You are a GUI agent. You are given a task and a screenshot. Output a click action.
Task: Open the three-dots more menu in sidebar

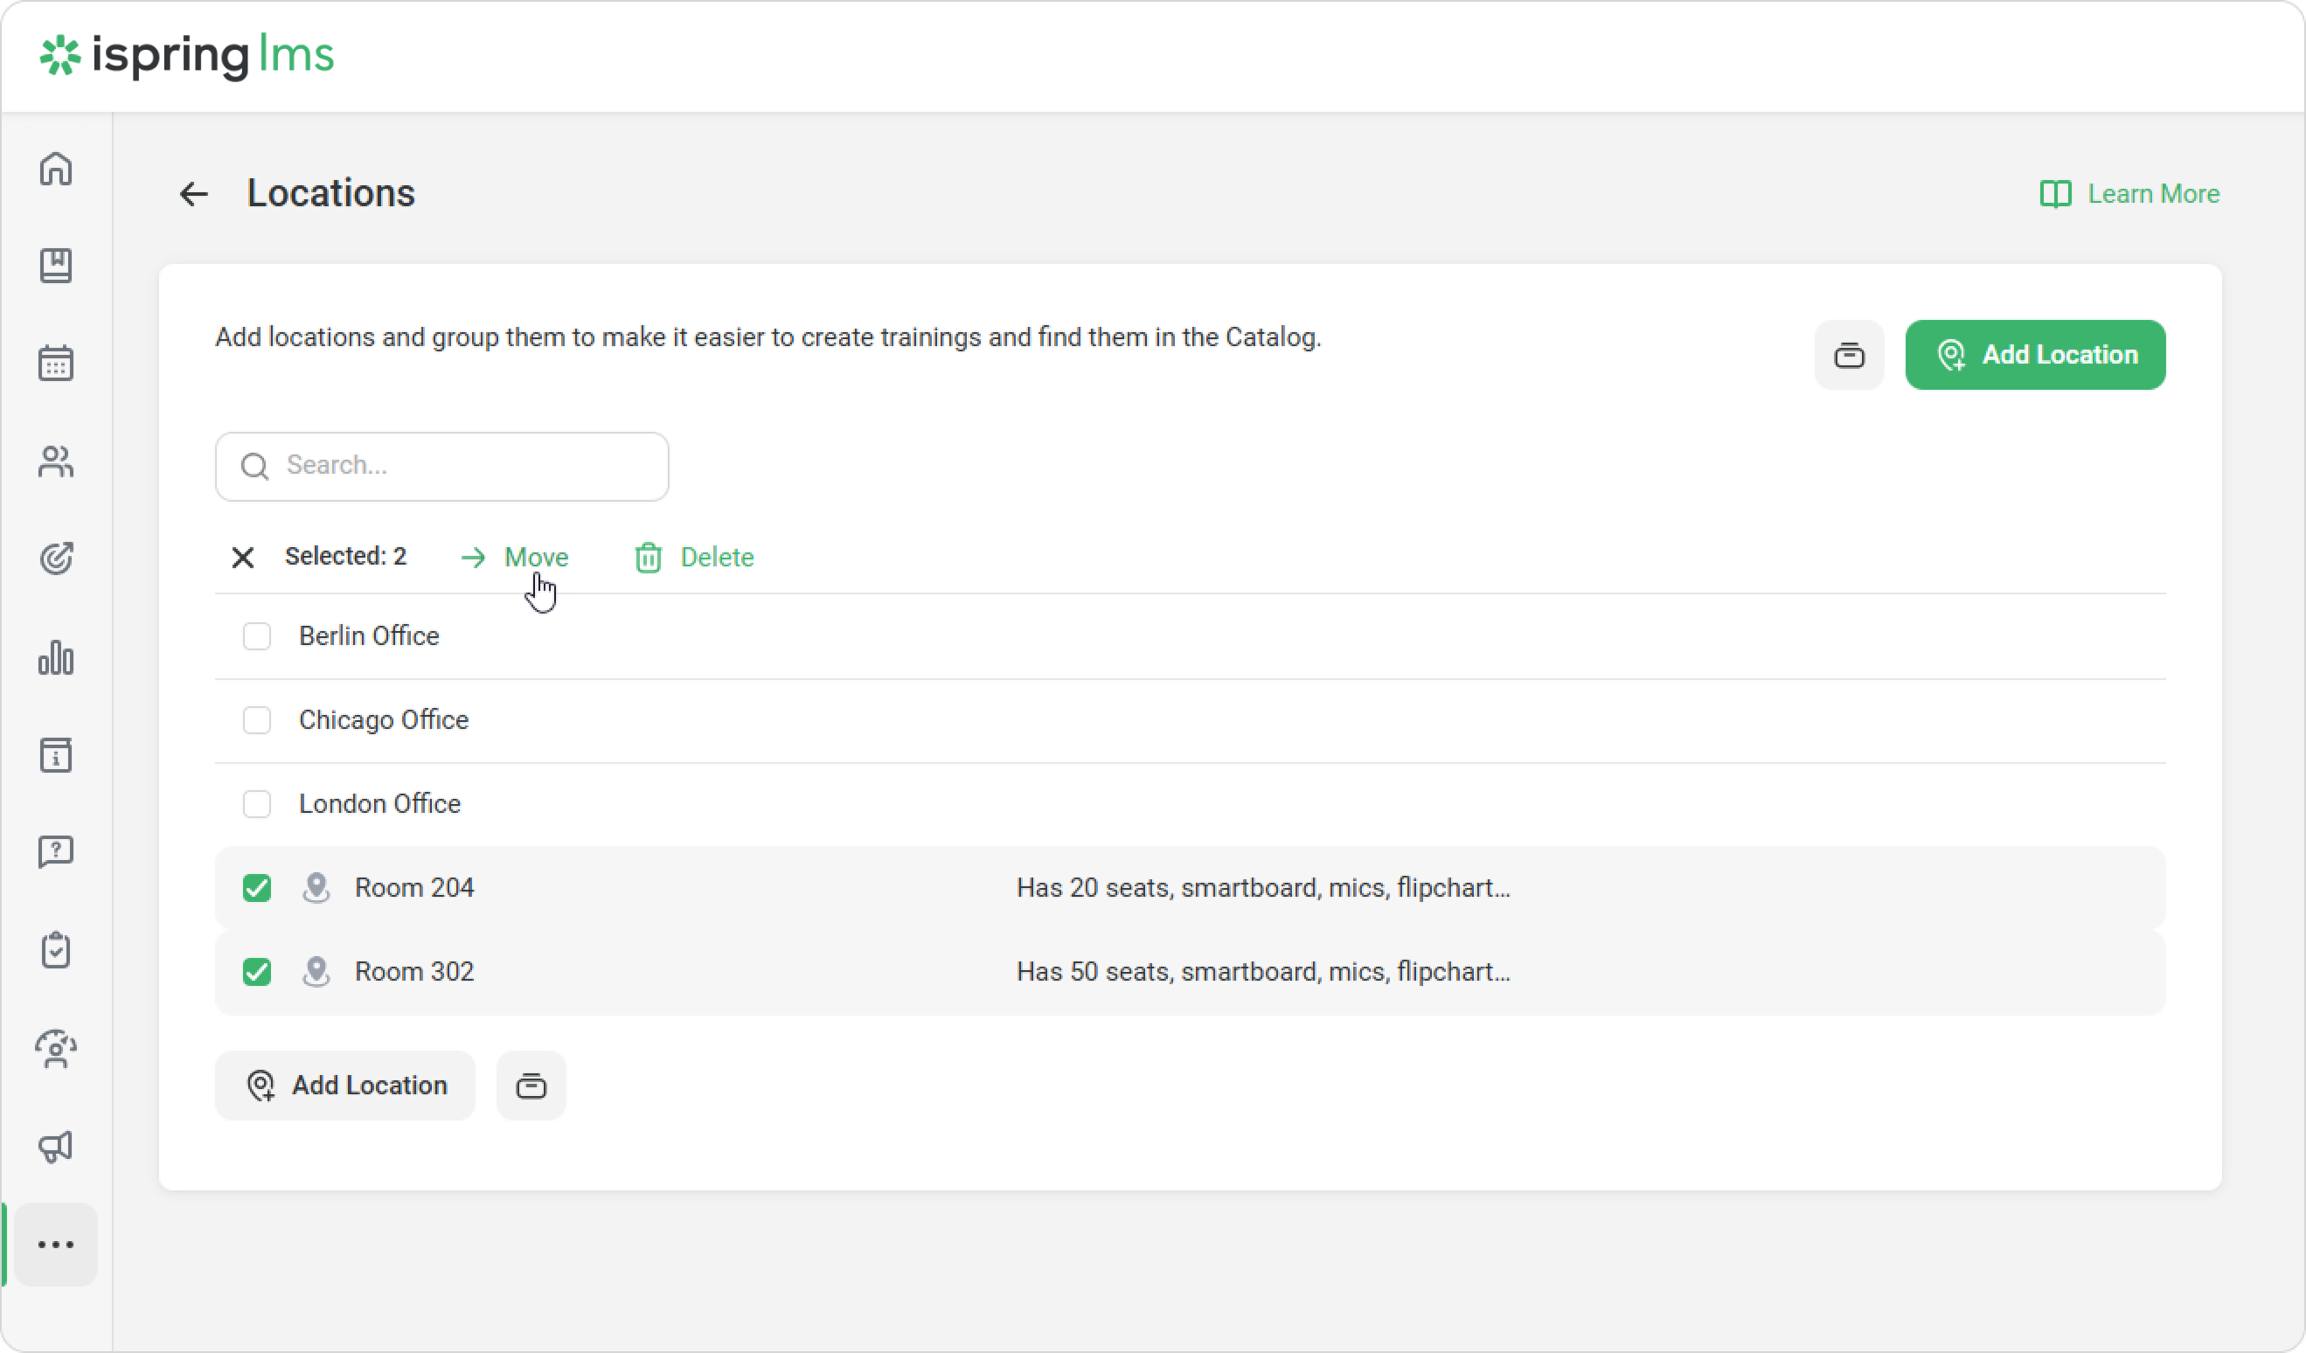[56, 1244]
